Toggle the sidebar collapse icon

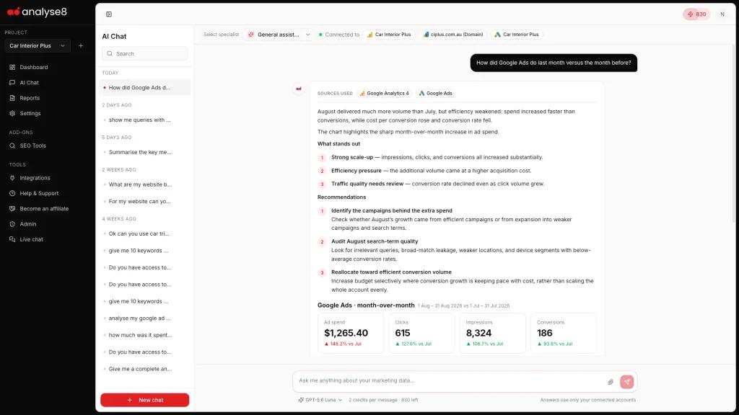point(109,14)
